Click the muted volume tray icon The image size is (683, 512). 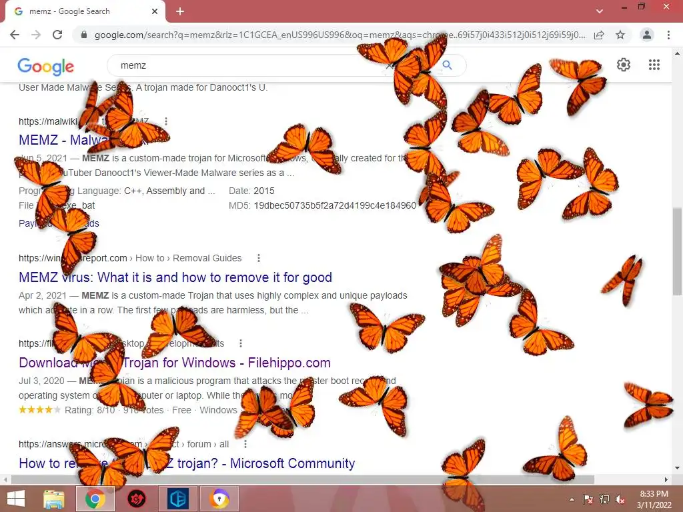click(x=620, y=499)
